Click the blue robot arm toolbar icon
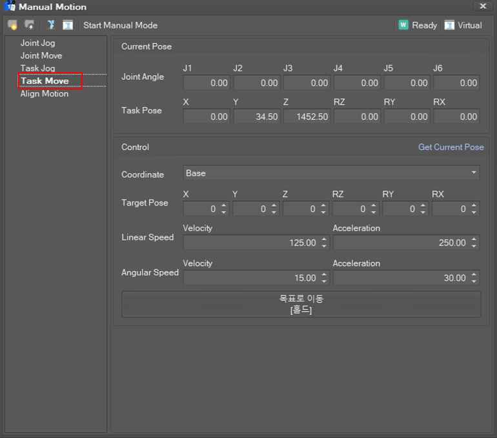The height and width of the screenshot is (438, 497). (x=51, y=25)
